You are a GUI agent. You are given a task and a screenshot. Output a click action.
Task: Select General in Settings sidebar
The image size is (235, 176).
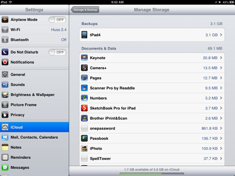(x=34, y=75)
